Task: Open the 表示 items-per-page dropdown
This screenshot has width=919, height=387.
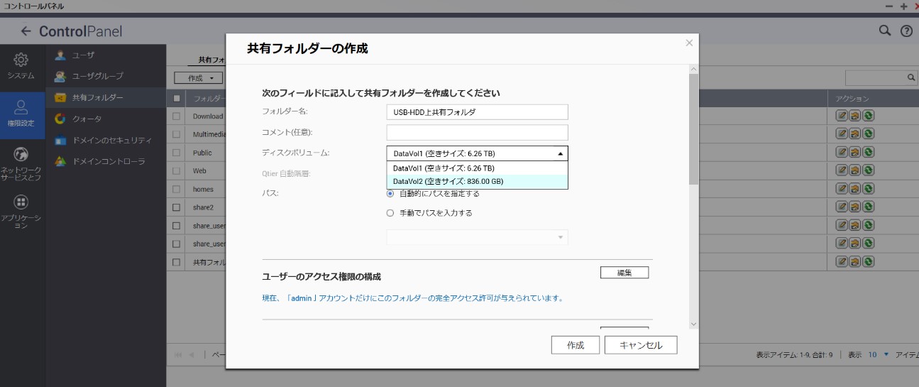Action: point(877,354)
